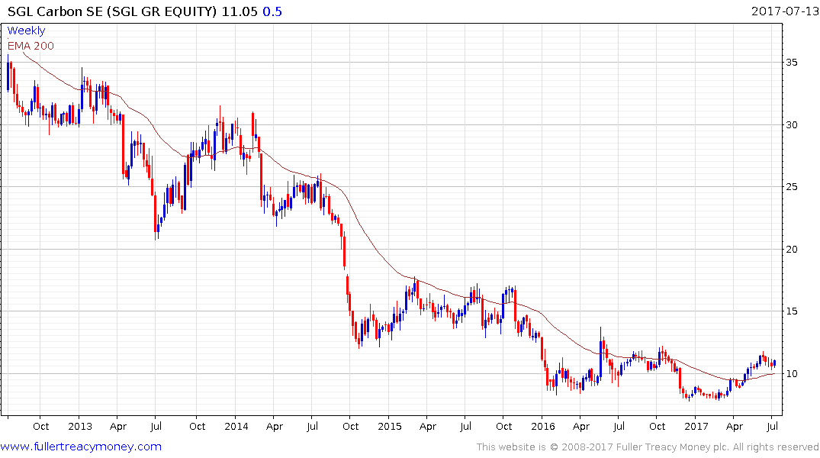
Task: Click the 11.05 last price value
Action: [240, 11]
